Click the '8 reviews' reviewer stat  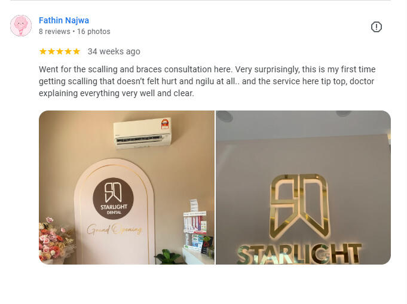(54, 32)
